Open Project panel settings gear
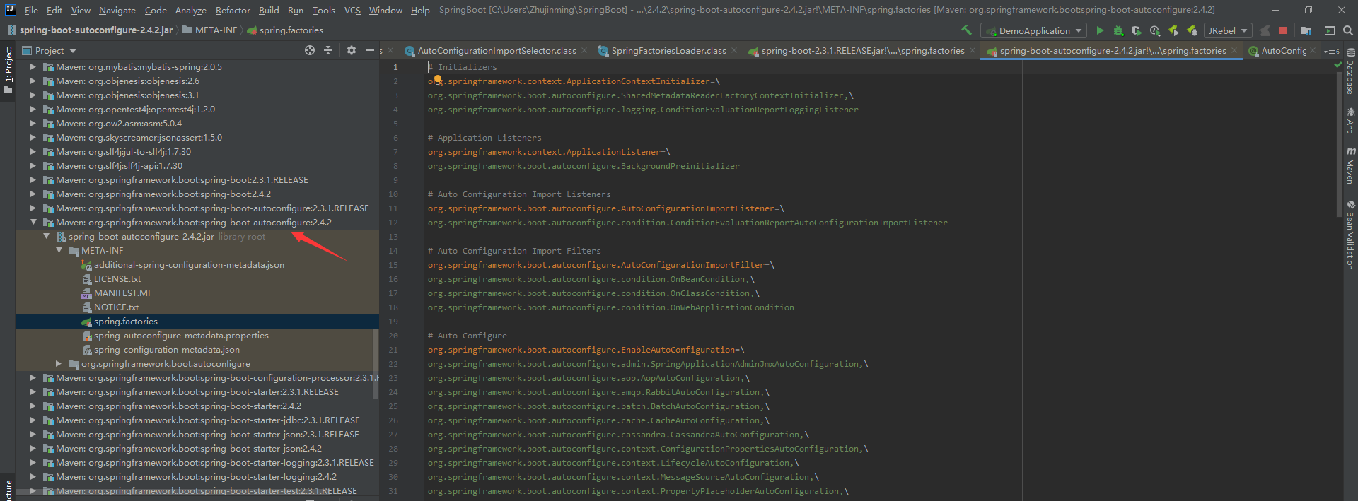 coord(352,50)
